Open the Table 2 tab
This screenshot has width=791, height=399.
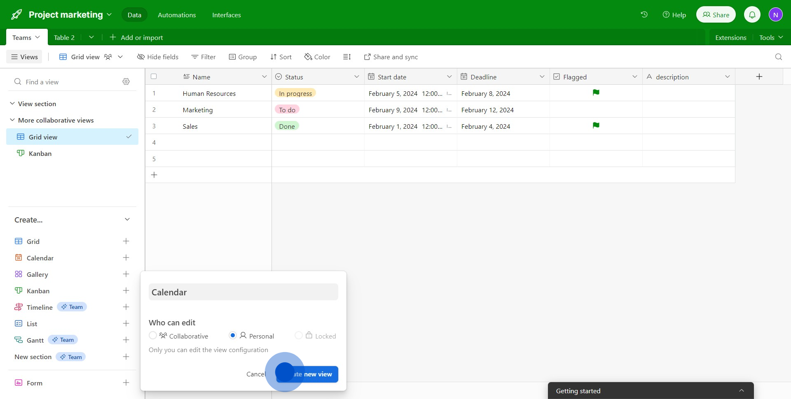(x=64, y=37)
